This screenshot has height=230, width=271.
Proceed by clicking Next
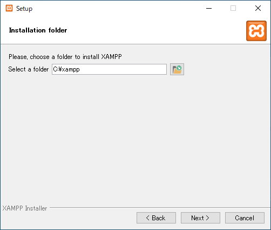click(200, 218)
